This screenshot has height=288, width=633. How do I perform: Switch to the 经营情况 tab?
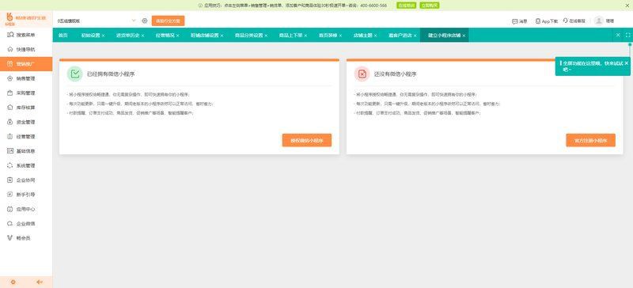165,35
